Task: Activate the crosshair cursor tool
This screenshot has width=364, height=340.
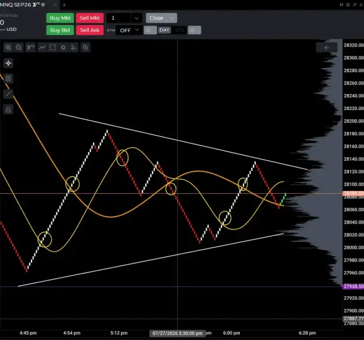Action: pos(8,63)
